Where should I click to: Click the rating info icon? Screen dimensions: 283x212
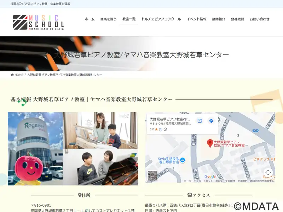coord(165,129)
